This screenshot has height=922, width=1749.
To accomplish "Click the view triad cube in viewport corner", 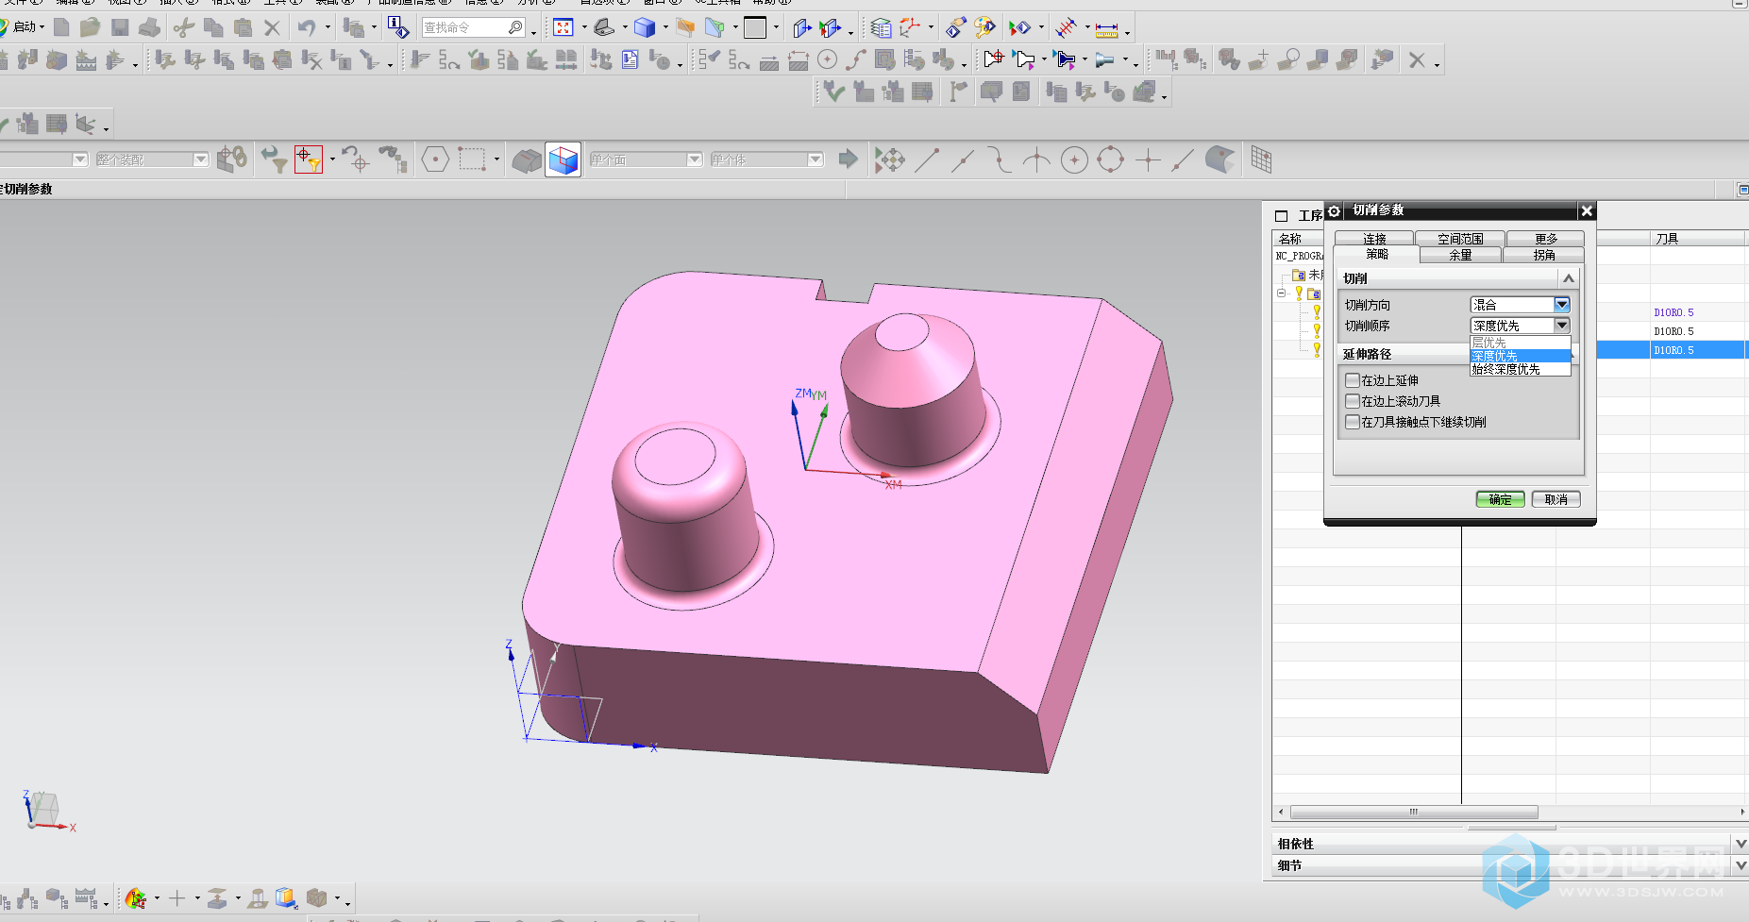I will coord(42,810).
